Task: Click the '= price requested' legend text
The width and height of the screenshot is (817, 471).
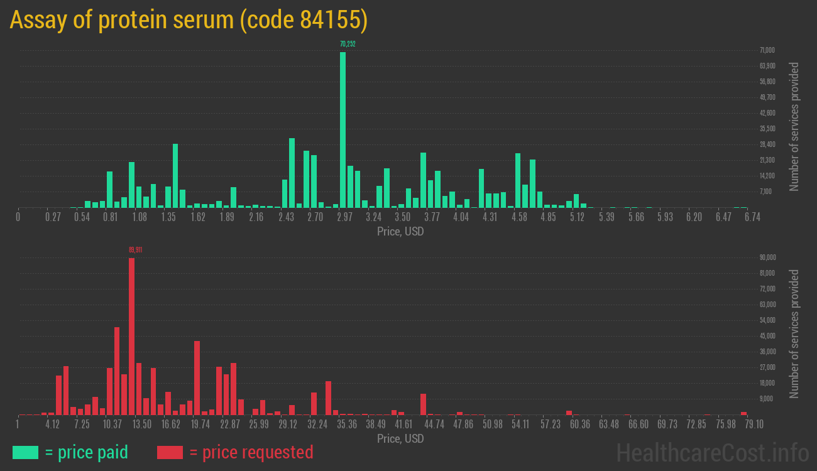Action: (251, 452)
